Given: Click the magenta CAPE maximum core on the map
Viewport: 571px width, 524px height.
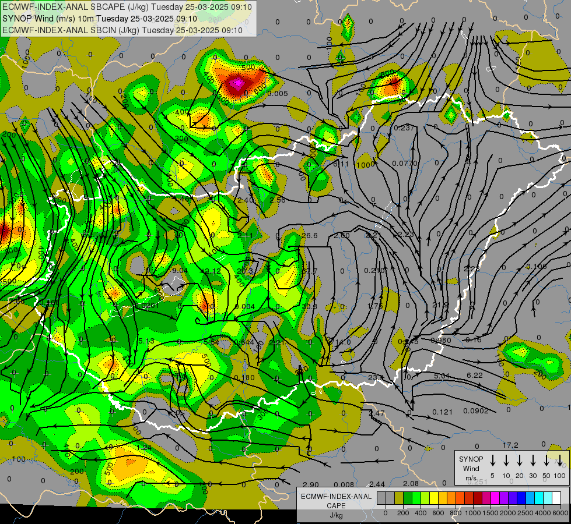Looking at the screenshot, I should 238,83.
